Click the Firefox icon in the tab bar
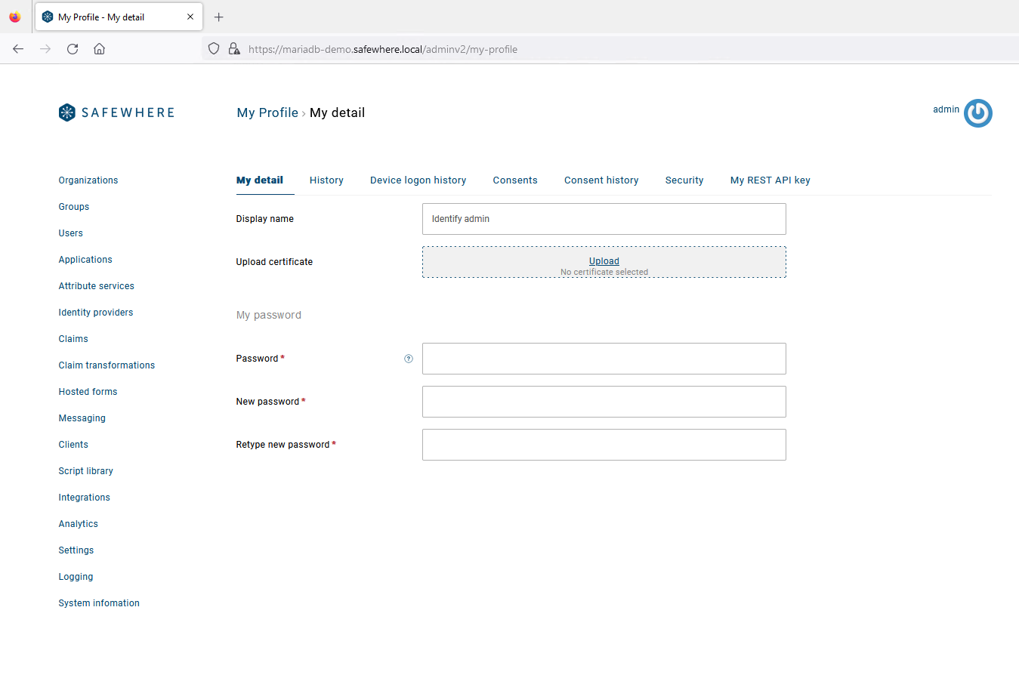The image size is (1019, 675). coord(15,17)
